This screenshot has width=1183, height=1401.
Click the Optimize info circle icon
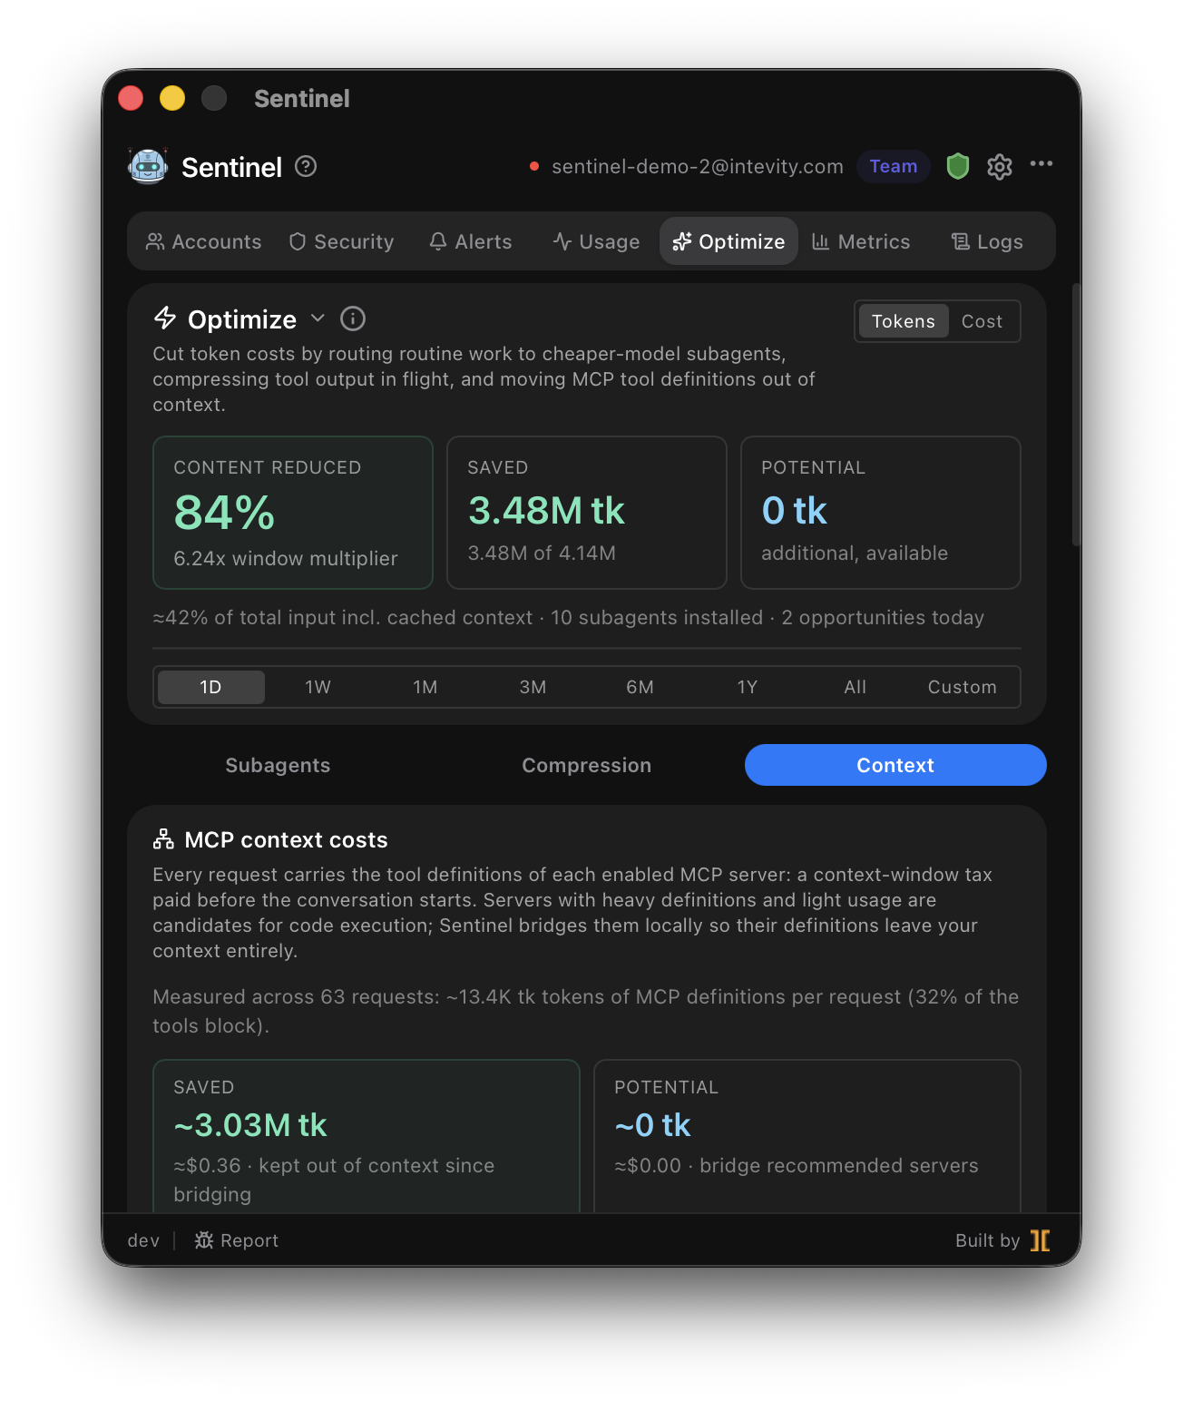353,319
